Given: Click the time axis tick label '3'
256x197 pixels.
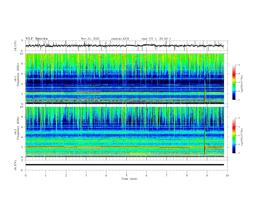Looking at the screenshot, I should [86, 175].
